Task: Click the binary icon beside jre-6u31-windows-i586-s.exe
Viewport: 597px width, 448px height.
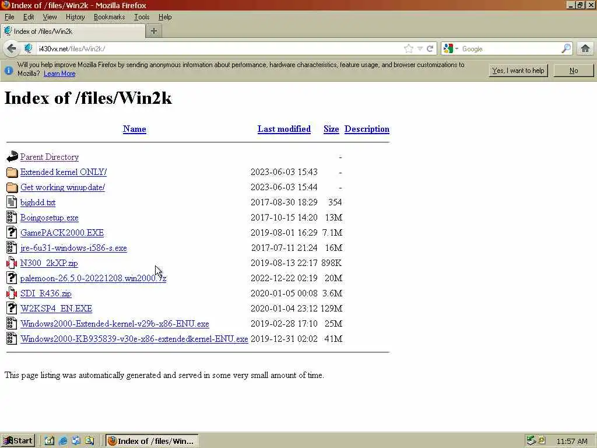Action: point(12,247)
